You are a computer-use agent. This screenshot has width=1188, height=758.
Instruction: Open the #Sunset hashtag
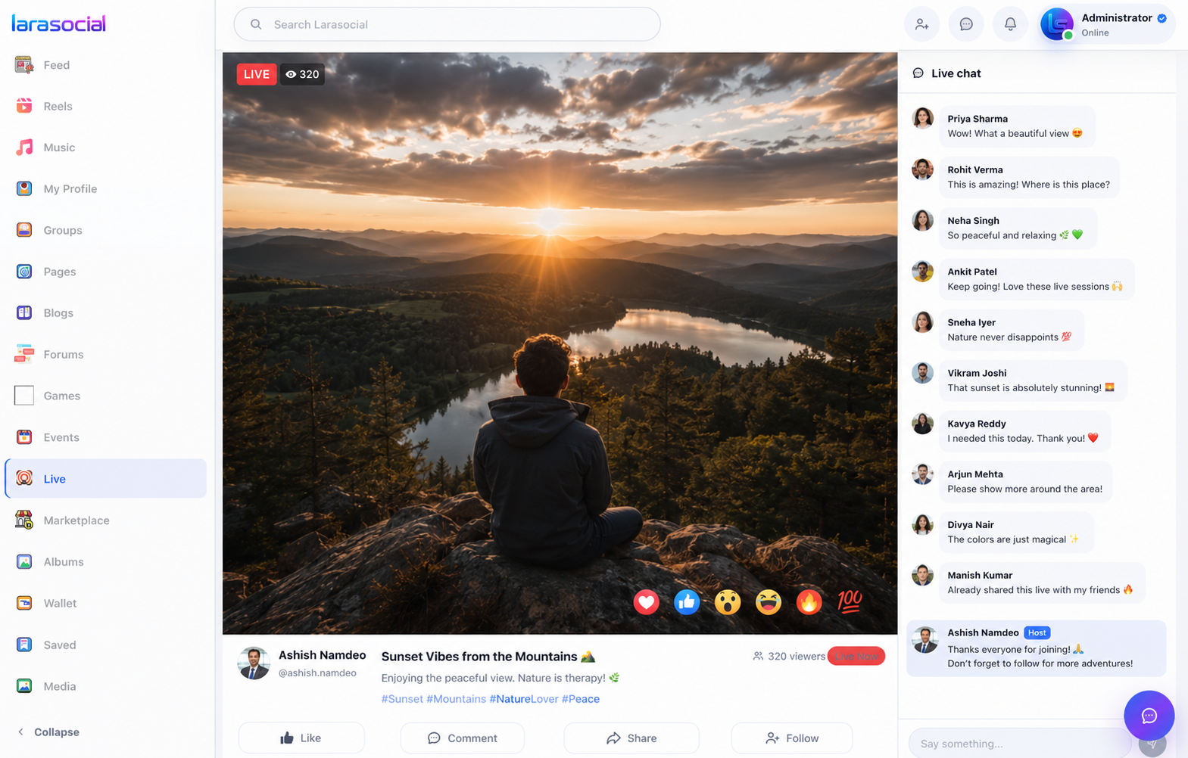pyautogui.click(x=402, y=699)
